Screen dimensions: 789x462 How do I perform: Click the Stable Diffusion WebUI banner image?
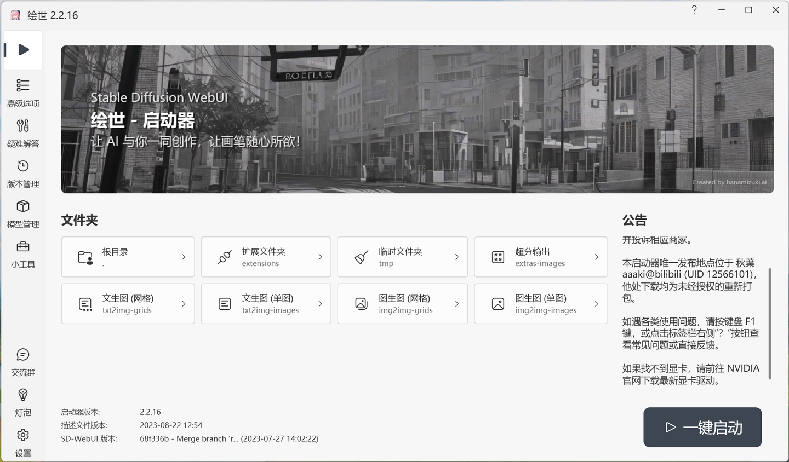[418, 119]
